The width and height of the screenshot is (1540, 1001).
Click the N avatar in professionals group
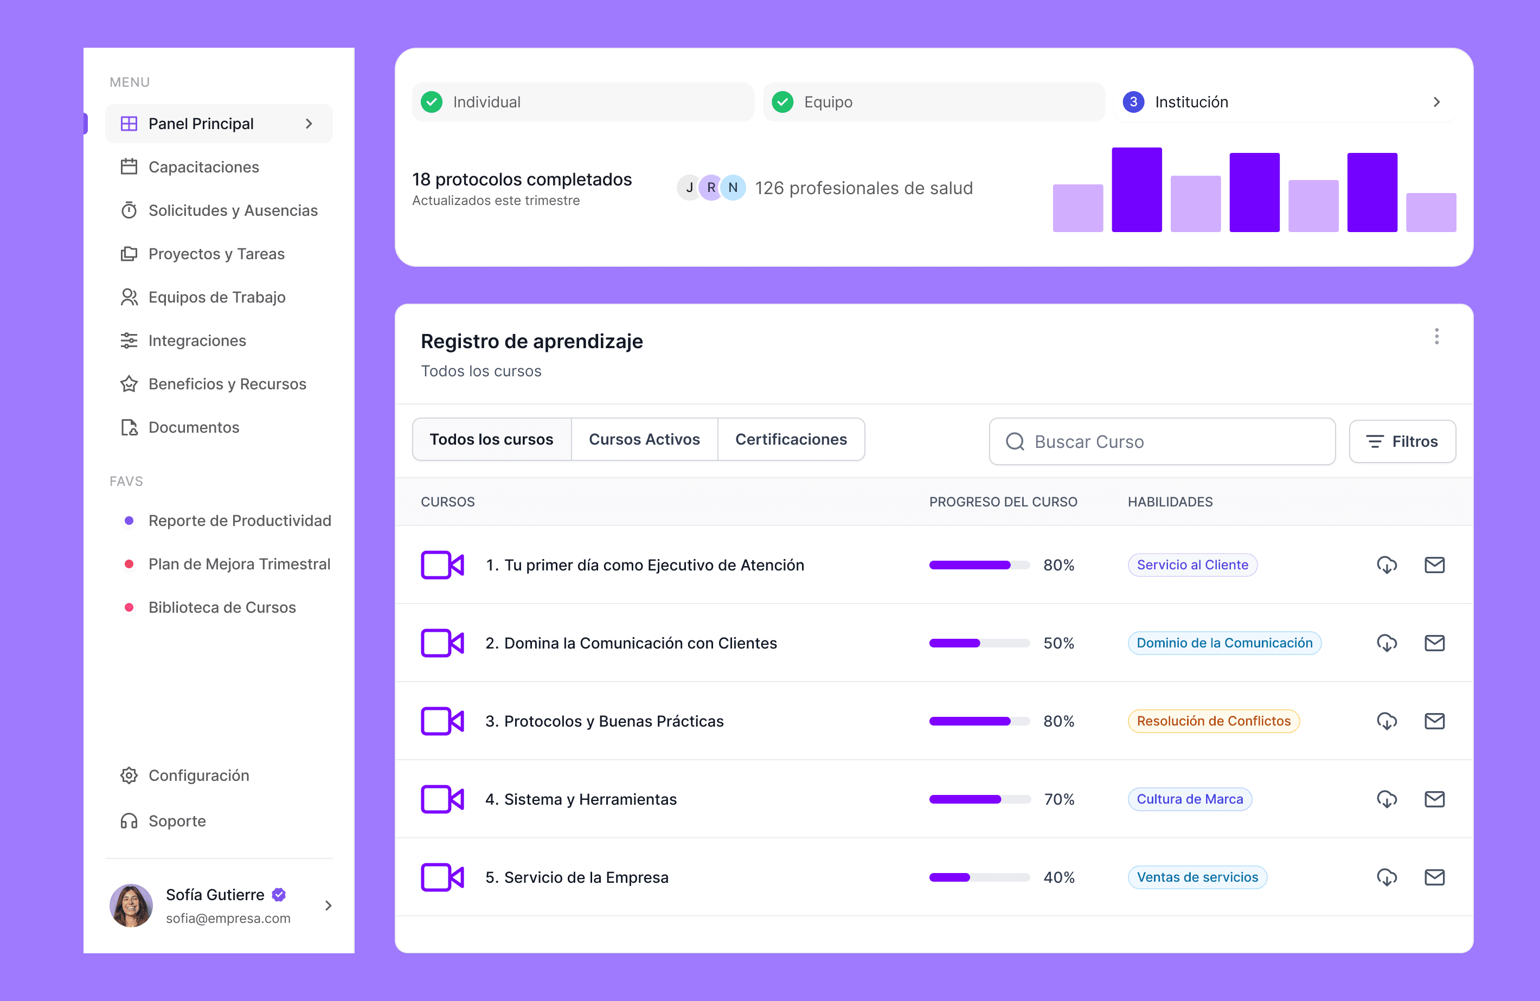733,188
